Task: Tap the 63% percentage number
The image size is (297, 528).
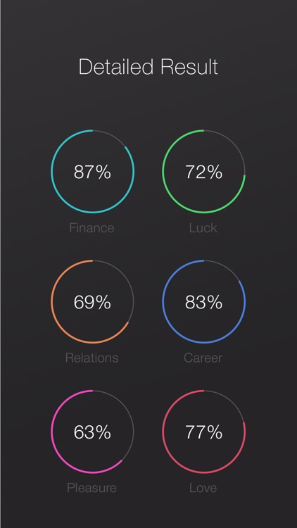Action: tap(92, 432)
